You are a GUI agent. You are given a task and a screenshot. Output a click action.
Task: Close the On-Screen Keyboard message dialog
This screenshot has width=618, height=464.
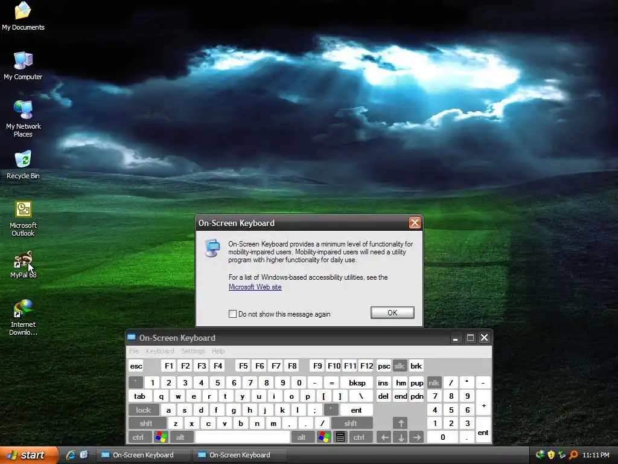pyautogui.click(x=415, y=223)
